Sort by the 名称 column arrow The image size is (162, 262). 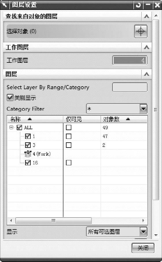pos(29,119)
